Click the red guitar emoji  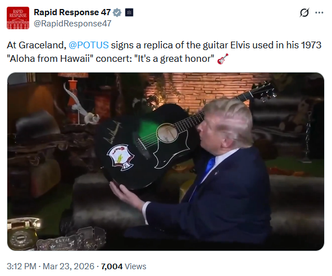223,58
